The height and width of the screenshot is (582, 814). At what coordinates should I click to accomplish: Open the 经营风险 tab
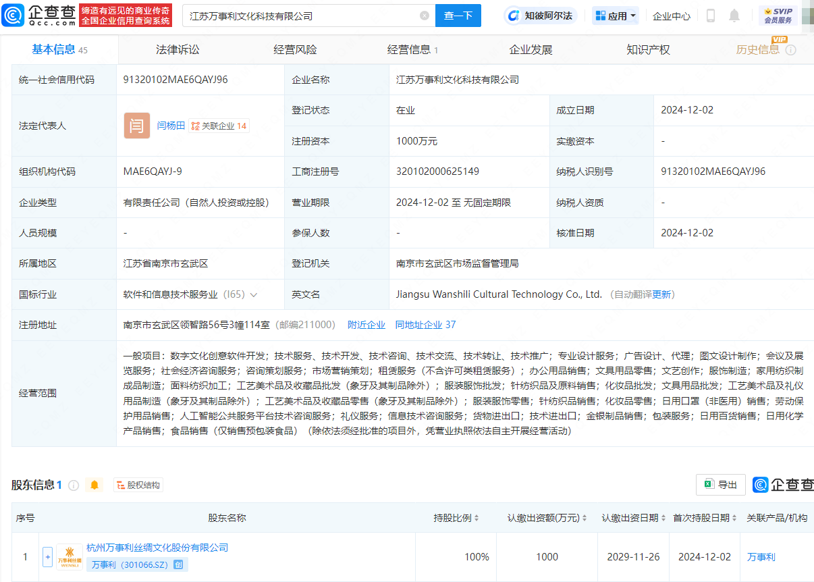[x=295, y=49]
